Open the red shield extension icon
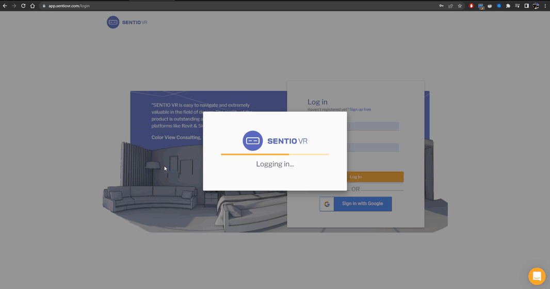550x289 pixels. tap(471, 6)
